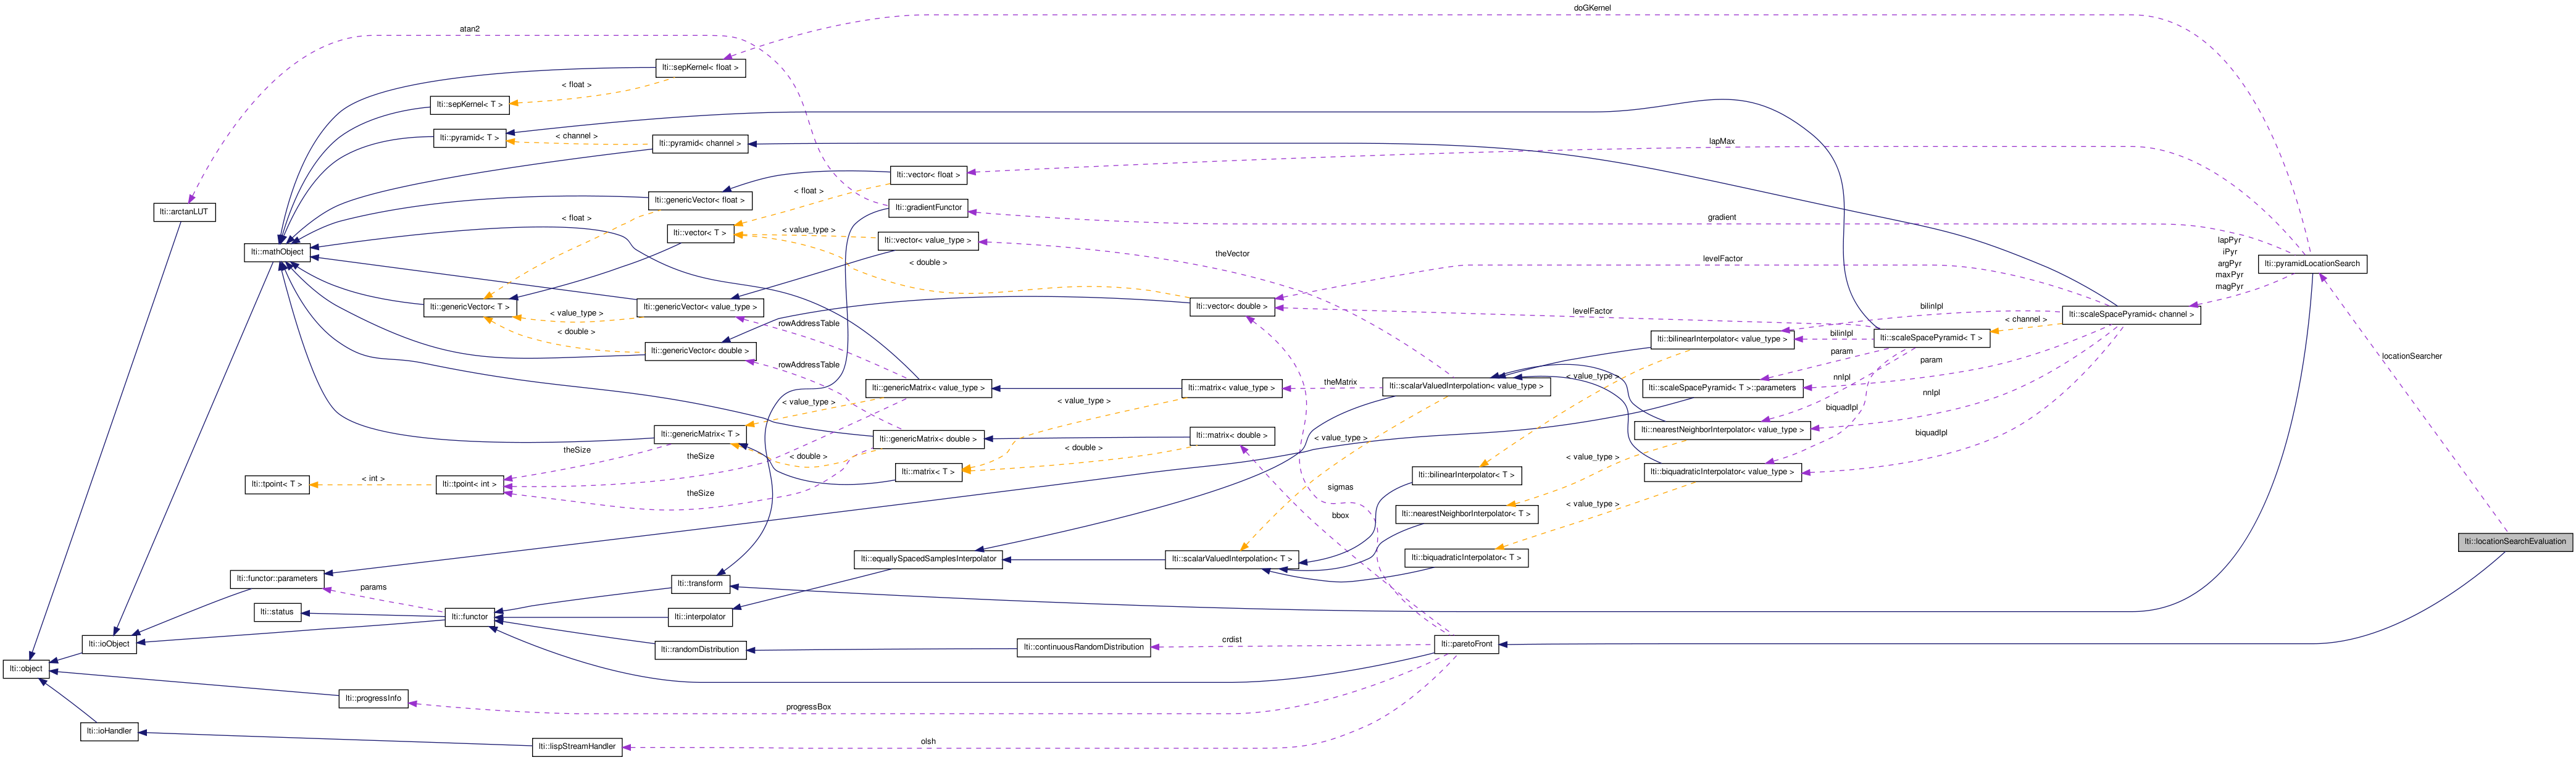Open lti::functor::parameters node

pos(277,578)
